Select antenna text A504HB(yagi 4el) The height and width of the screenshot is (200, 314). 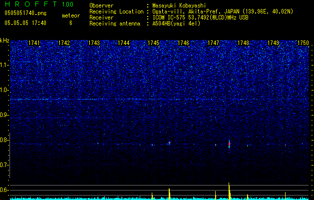coord(176,23)
